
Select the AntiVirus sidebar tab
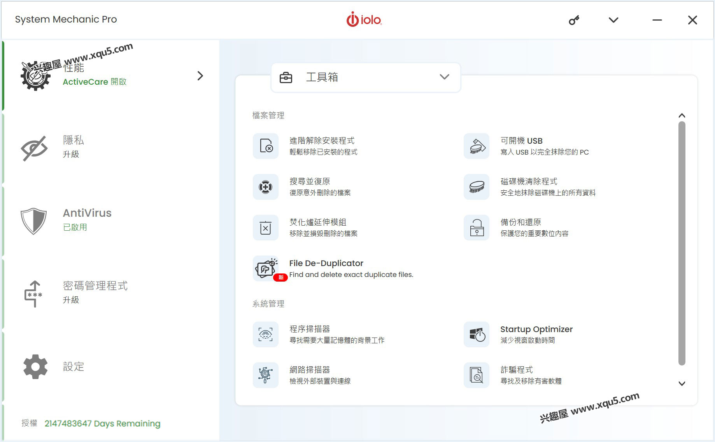click(87, 220)
